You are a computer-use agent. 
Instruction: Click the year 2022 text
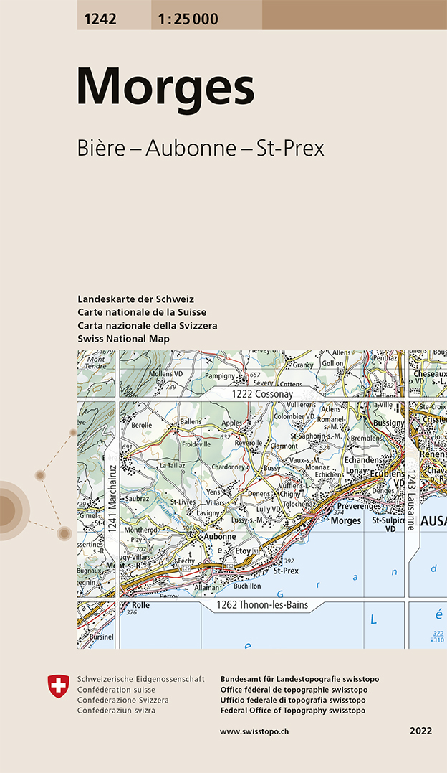coord(421,731)
